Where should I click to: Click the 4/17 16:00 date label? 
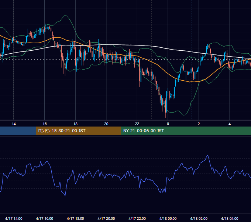pos(45,218)
